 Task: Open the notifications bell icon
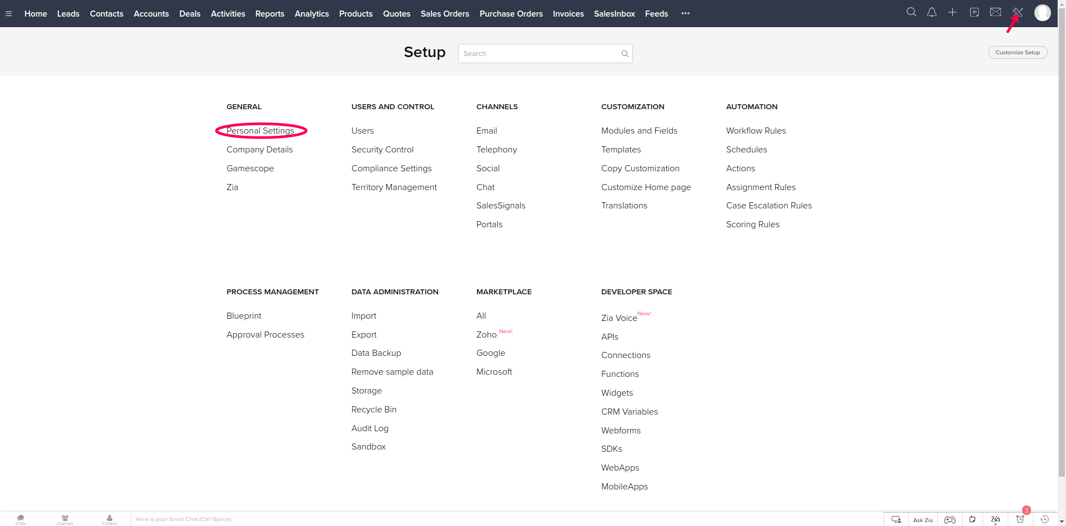[x=932, y=12]
